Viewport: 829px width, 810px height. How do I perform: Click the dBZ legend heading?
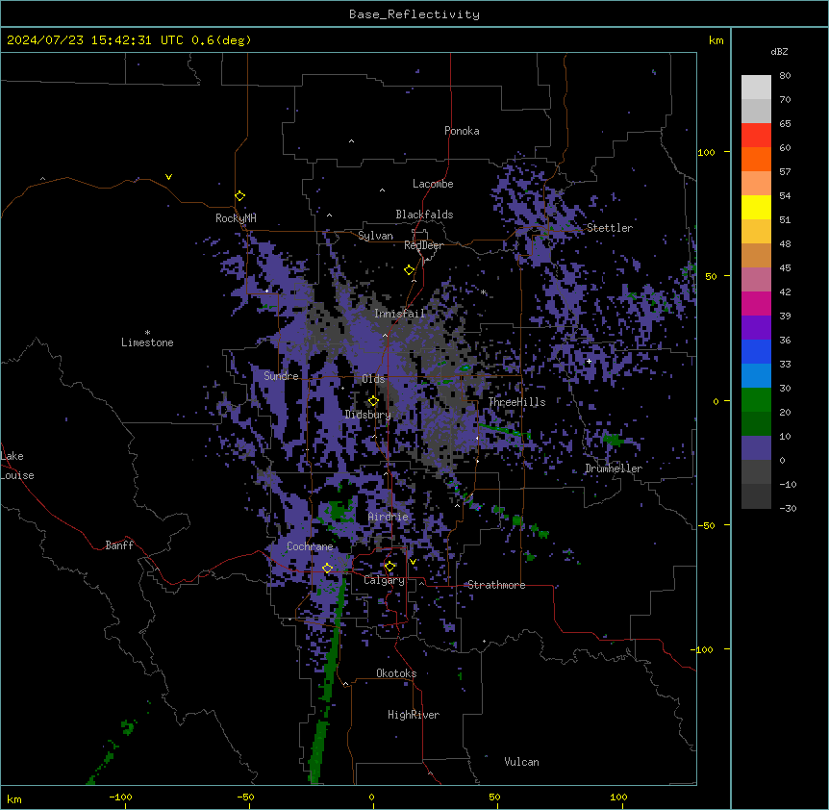tap(779, 51)
